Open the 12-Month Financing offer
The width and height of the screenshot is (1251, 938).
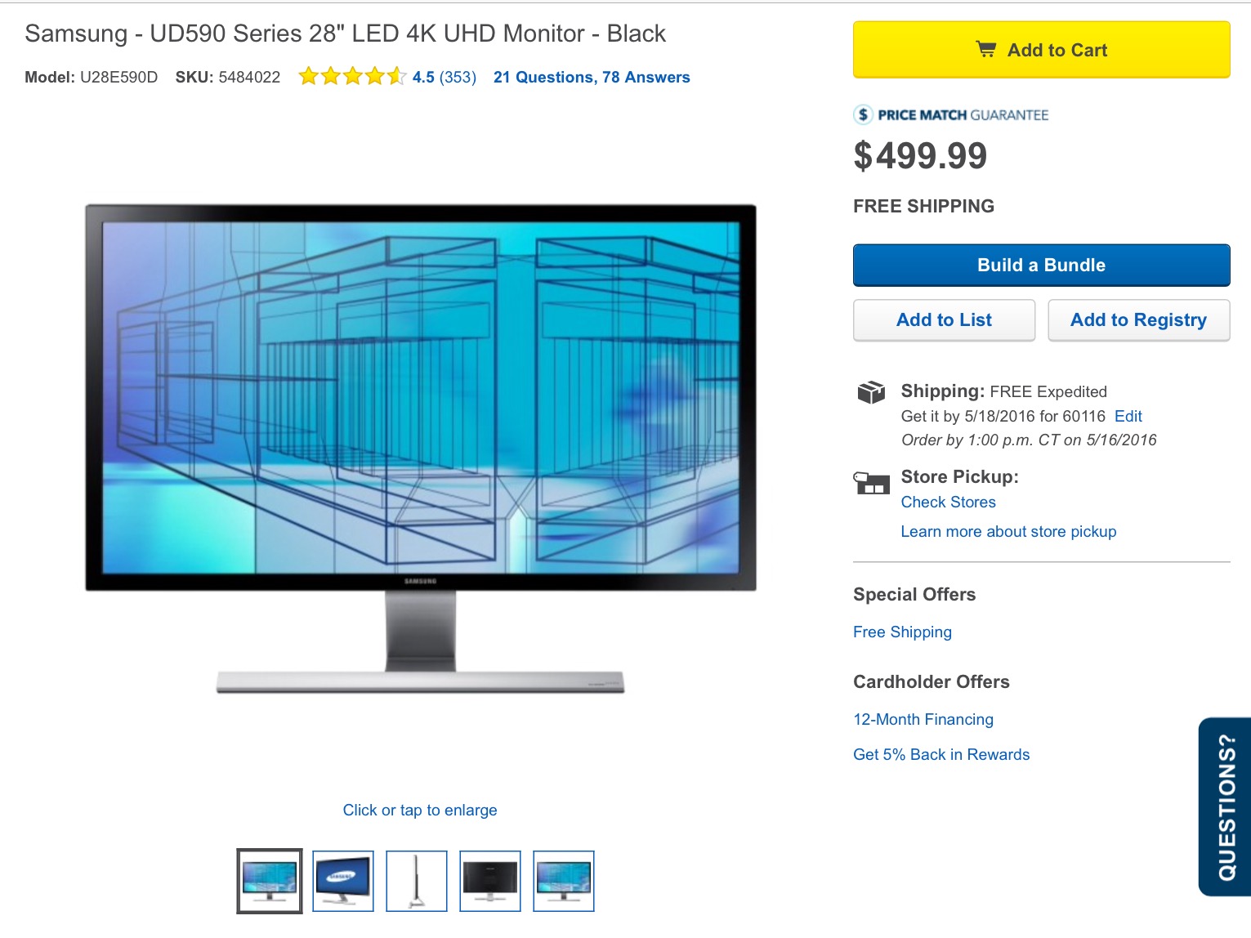923,720
